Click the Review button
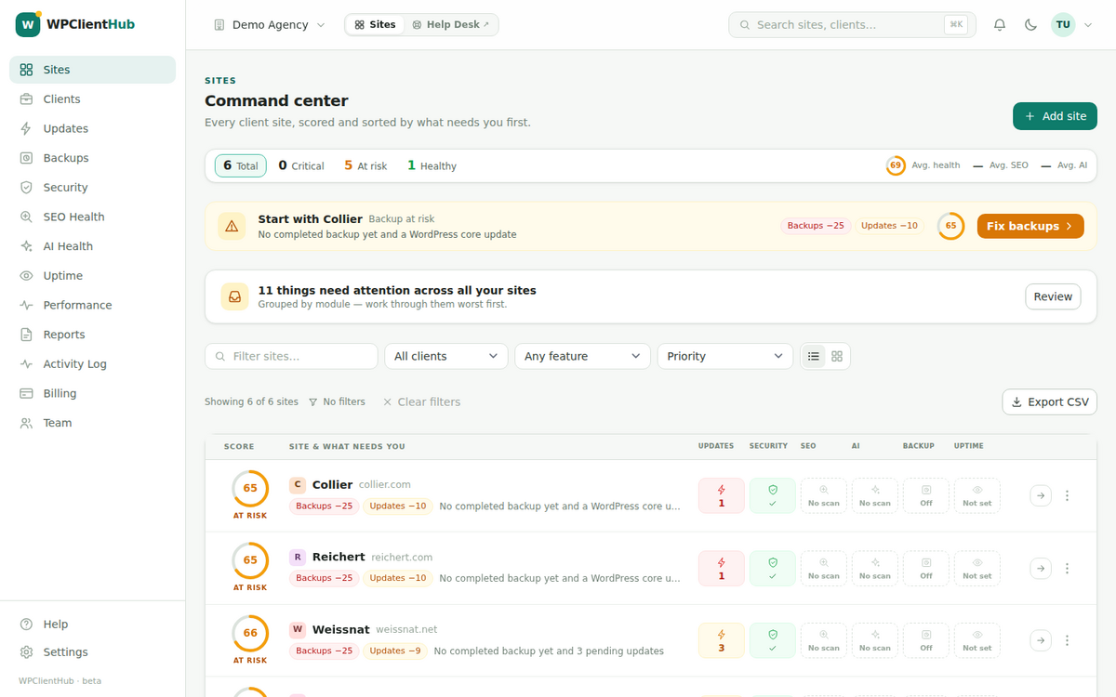 pos(1053,296)
